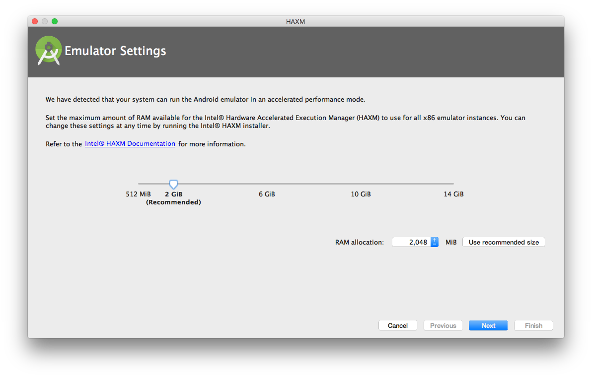Cancel the HAXM setup wizard

click(397, 325)
